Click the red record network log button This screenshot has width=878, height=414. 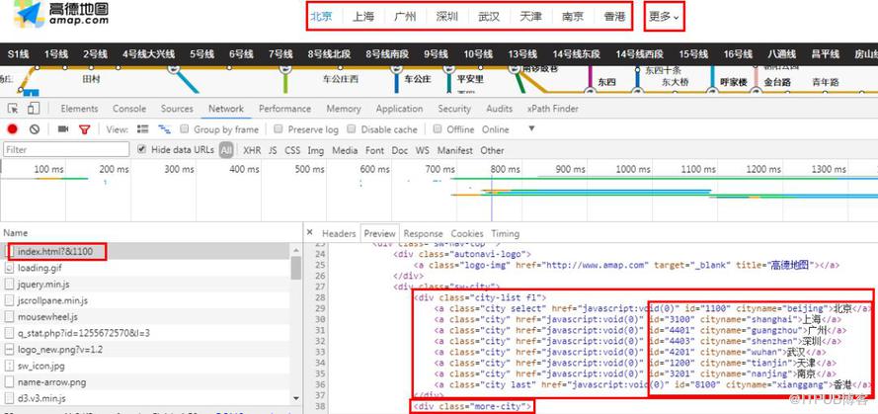(x=13, y=129)
